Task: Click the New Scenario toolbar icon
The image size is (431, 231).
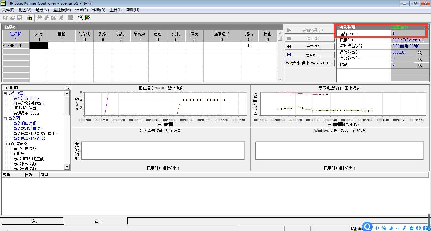Action: (5, 18)
